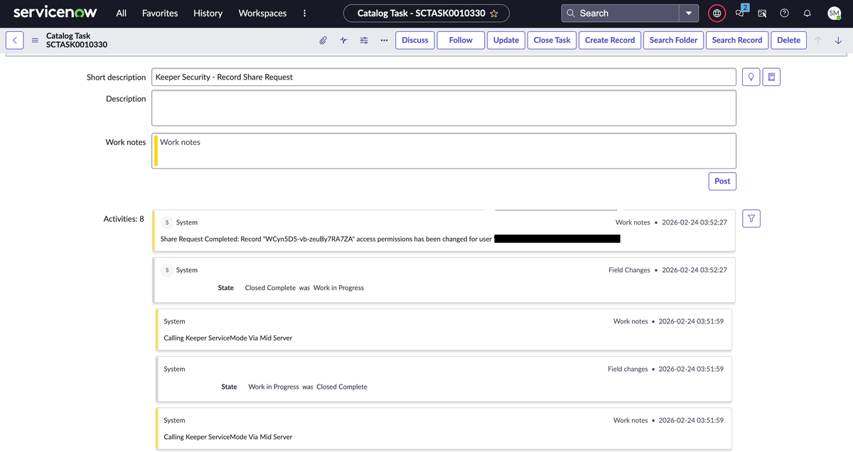853x452 pixels.
Task: Click the Close Task button
Action: tap(552, 41)
